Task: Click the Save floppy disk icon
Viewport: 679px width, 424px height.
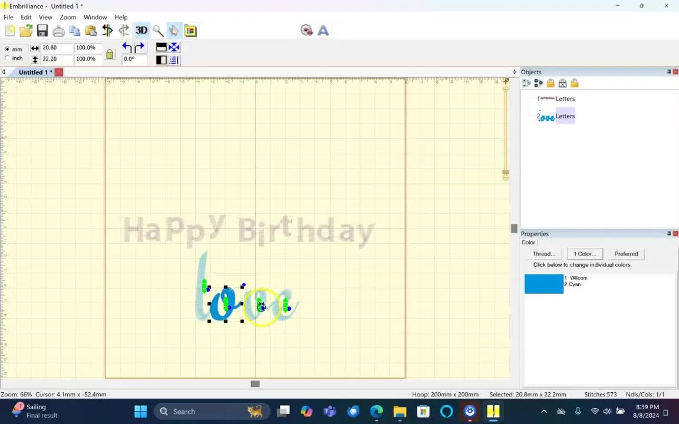Action: point(42,30)
